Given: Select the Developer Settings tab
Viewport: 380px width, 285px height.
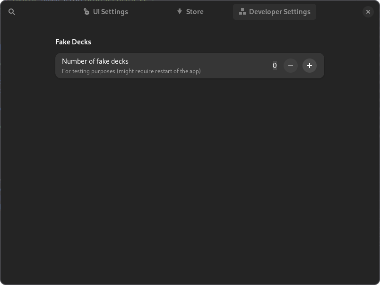Looking at the screenshot, I should [x=275, y=12].
